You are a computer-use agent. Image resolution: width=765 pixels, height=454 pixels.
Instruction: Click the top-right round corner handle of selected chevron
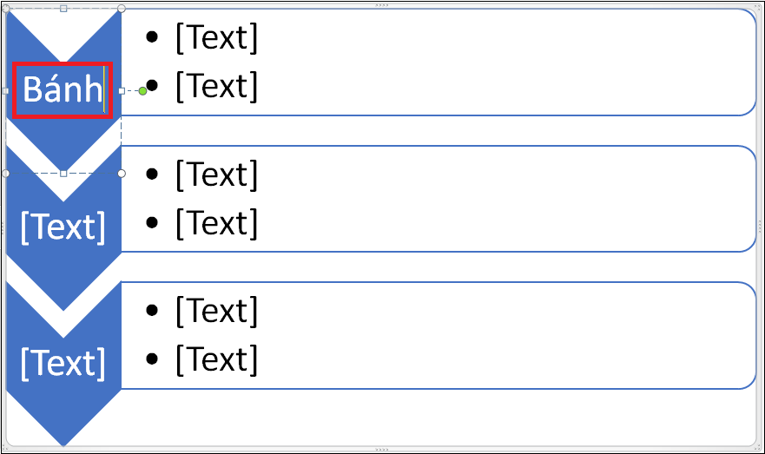pos(122,9)
